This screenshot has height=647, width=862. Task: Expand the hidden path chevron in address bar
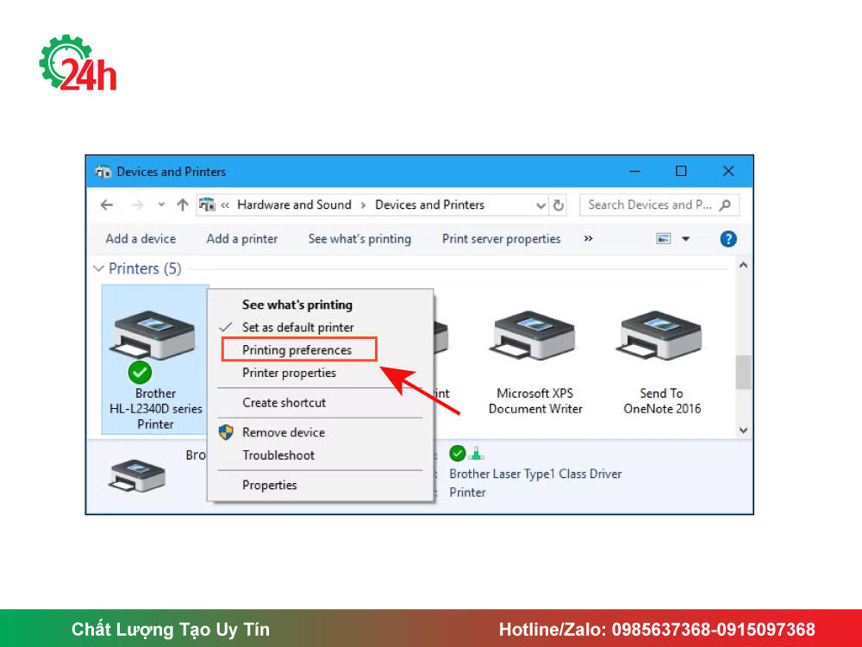click(x=225, y=205)
